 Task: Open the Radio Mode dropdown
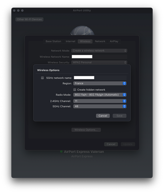point(100,95)
